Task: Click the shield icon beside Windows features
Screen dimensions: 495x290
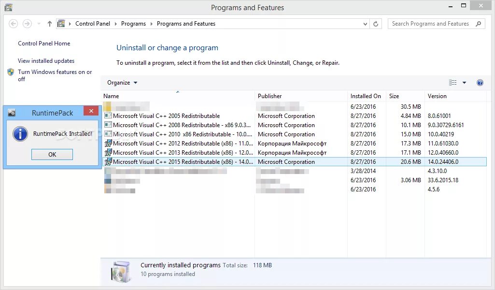Action: click(x=11, y=72)
